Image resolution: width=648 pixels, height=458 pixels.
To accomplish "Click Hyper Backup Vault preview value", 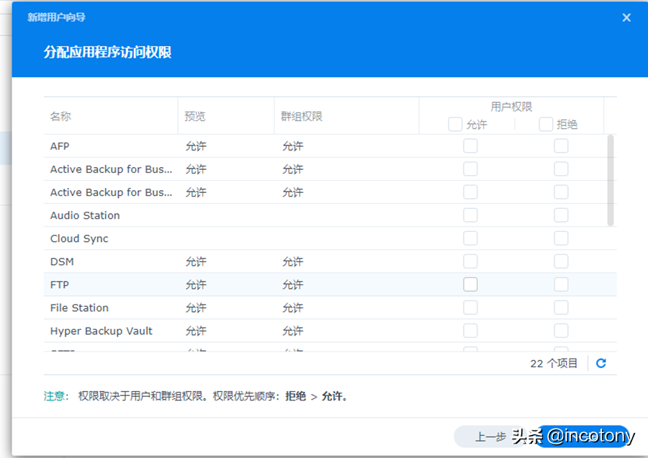I will click(196, 331).
